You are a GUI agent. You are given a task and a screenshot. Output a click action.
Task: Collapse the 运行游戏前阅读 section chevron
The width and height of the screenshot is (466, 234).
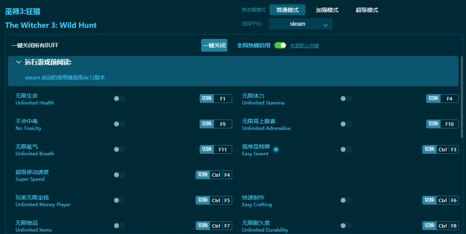pyautogui.click(x=18, y=62)
